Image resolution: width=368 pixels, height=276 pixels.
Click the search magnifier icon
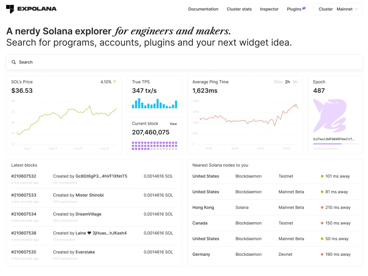pyautogui.click(x=14, y=62)
